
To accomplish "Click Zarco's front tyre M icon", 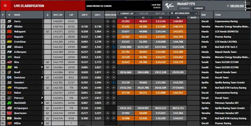I will [x=108, y=21].
